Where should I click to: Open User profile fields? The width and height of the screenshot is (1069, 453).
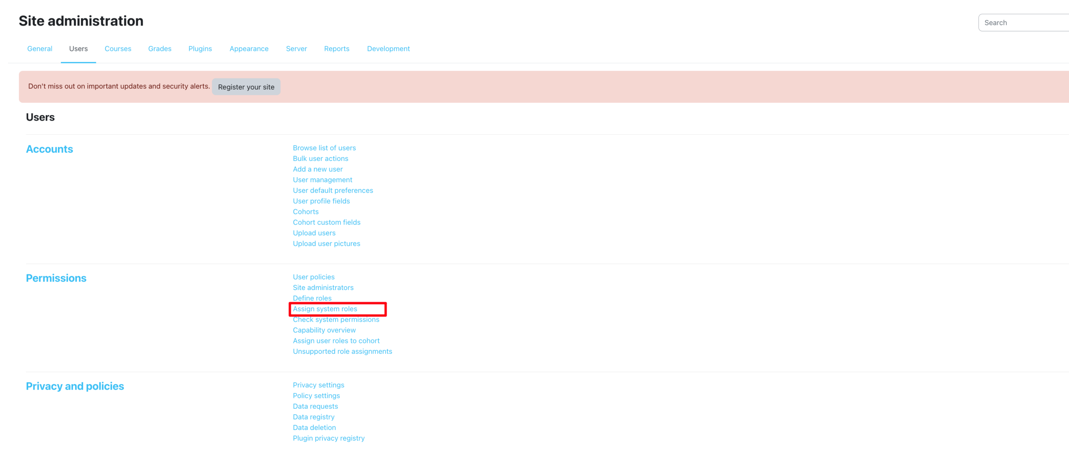(x=321, y=201)
